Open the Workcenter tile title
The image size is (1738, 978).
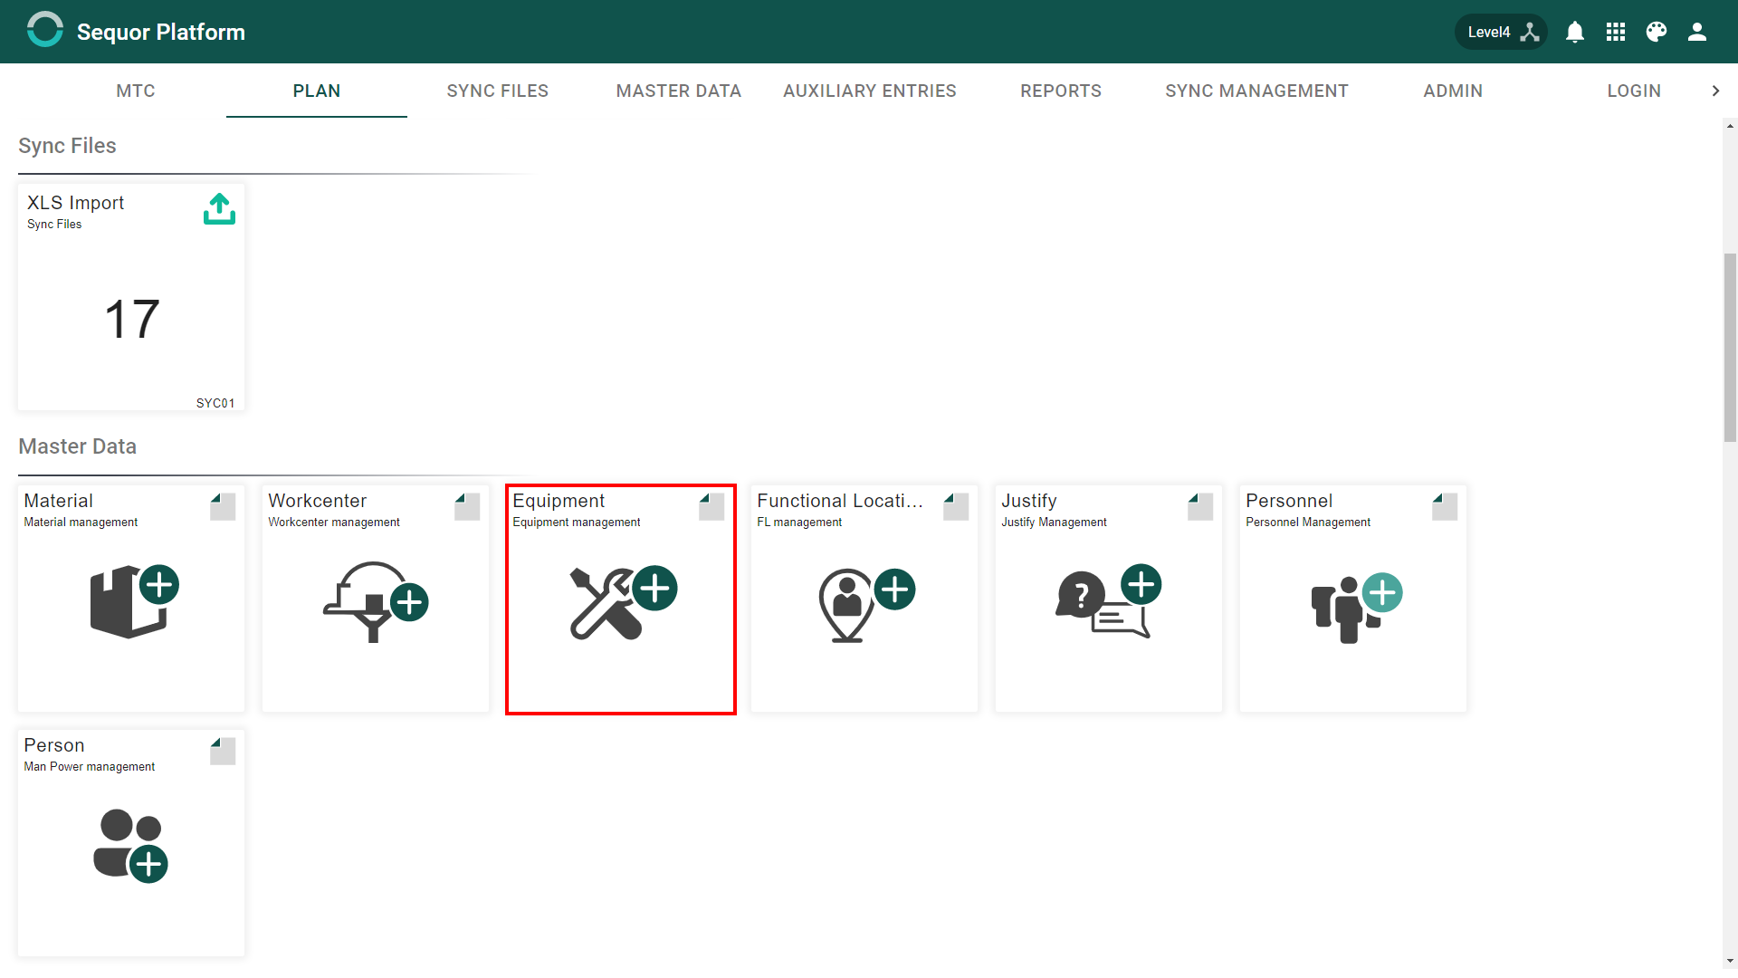click(318, 501)
